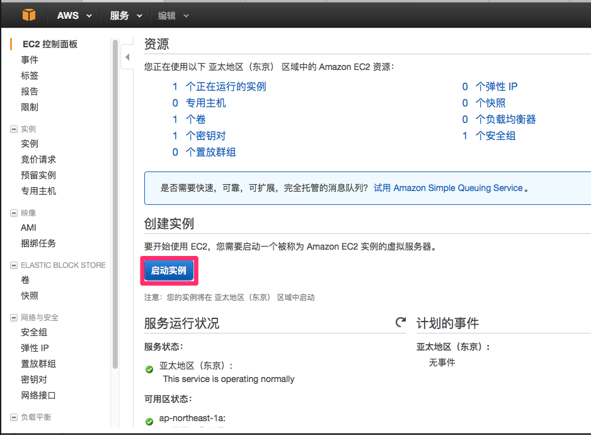This screenshot has width=591, height=435.
Task: Follow 试用 Amazon Simple Queuing Service link
Action: [x=448, y=188]
